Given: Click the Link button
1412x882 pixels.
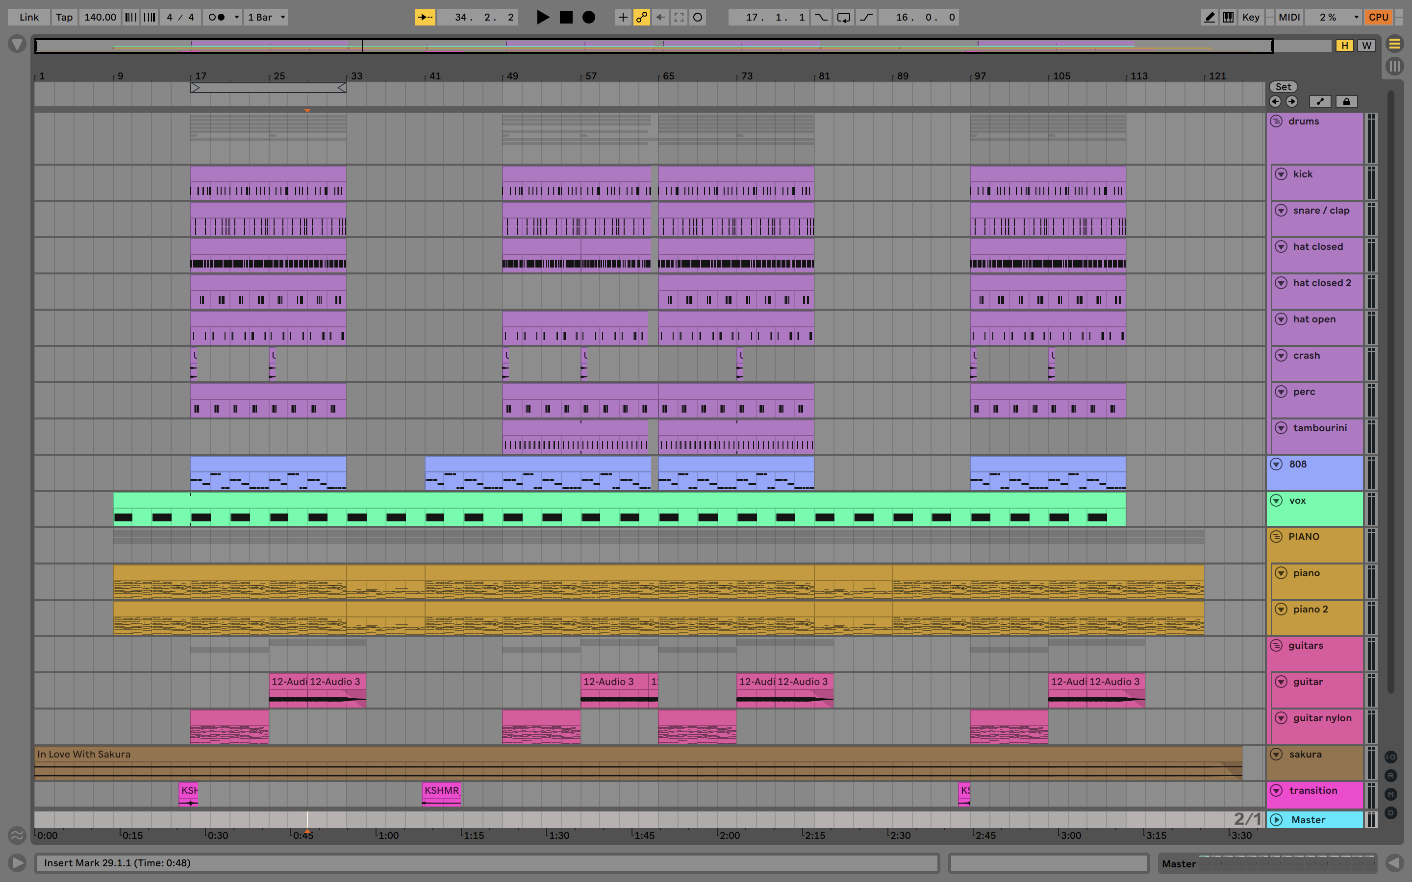Looking at the screenshot, I should point(28,17).
